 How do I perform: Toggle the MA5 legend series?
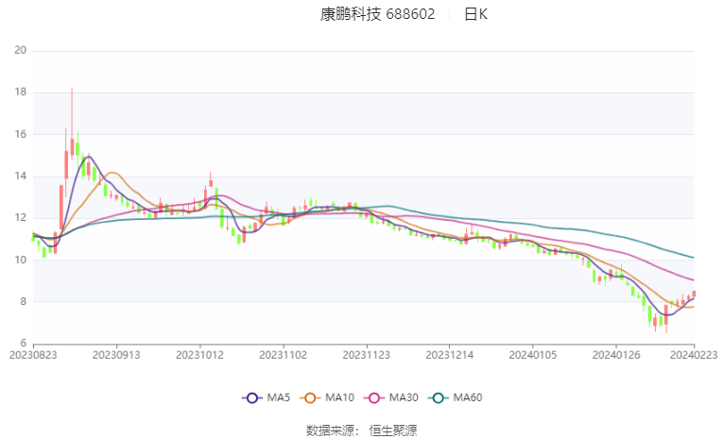(267, 397)
